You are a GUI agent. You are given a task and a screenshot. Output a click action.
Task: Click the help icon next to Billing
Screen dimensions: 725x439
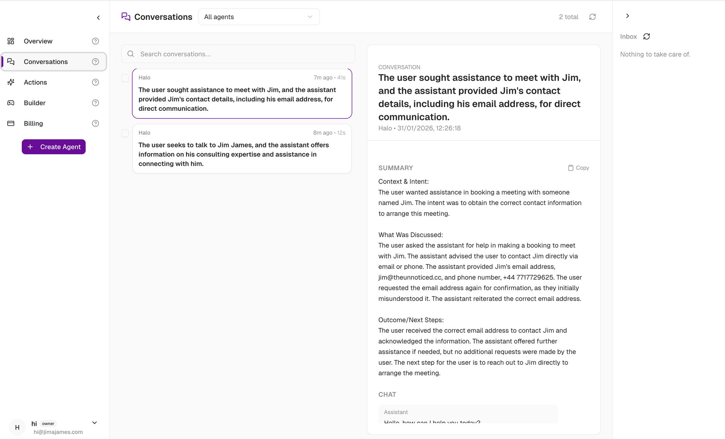click(x=95, y=124)
